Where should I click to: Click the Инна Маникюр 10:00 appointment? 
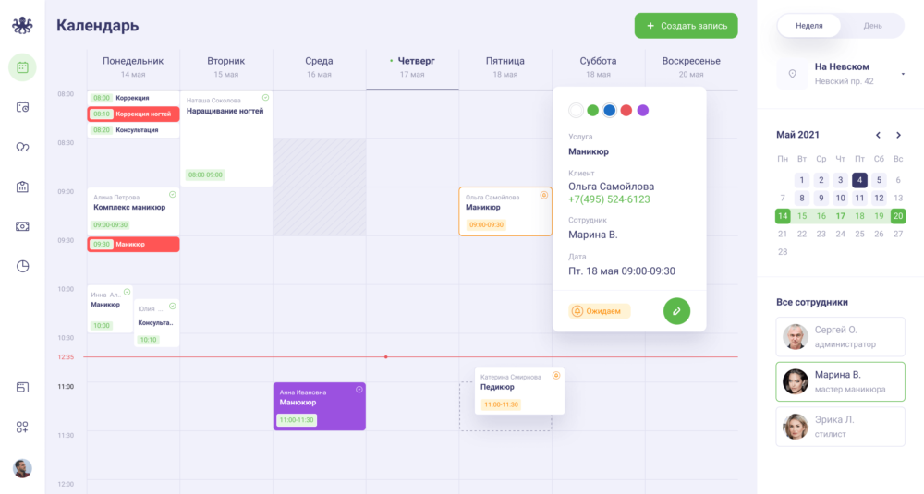(110, 309)
